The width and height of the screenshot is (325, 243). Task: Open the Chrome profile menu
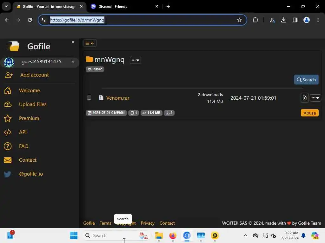307,20
